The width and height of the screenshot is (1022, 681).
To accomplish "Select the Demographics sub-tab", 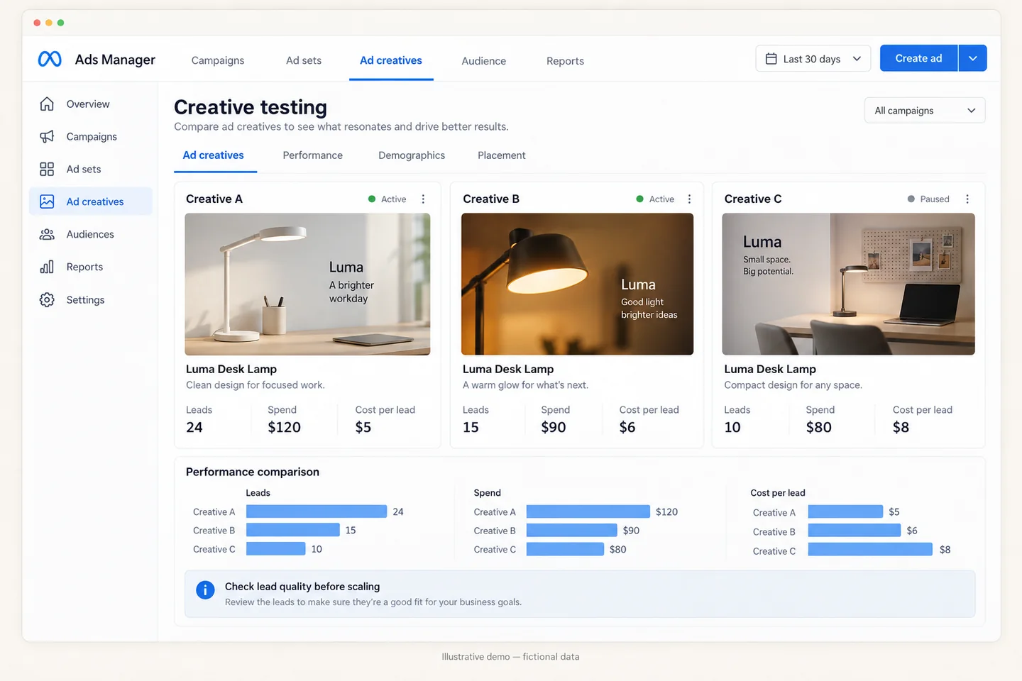I will coord(412,155).
